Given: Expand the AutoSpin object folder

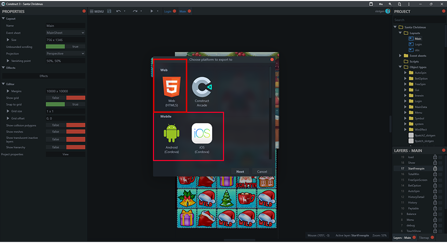Looking at the screenshot, I should (x=405, y=73).
